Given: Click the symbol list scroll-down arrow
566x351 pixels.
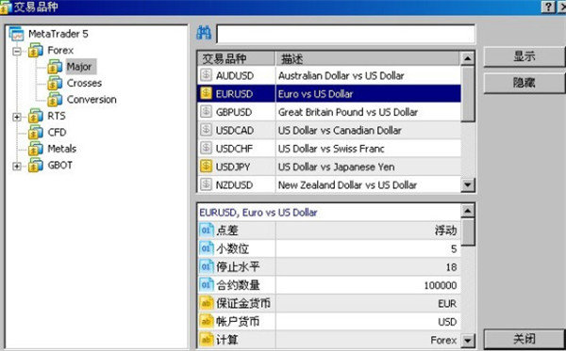Looking at the screenshot, I should tap(468, 185).
